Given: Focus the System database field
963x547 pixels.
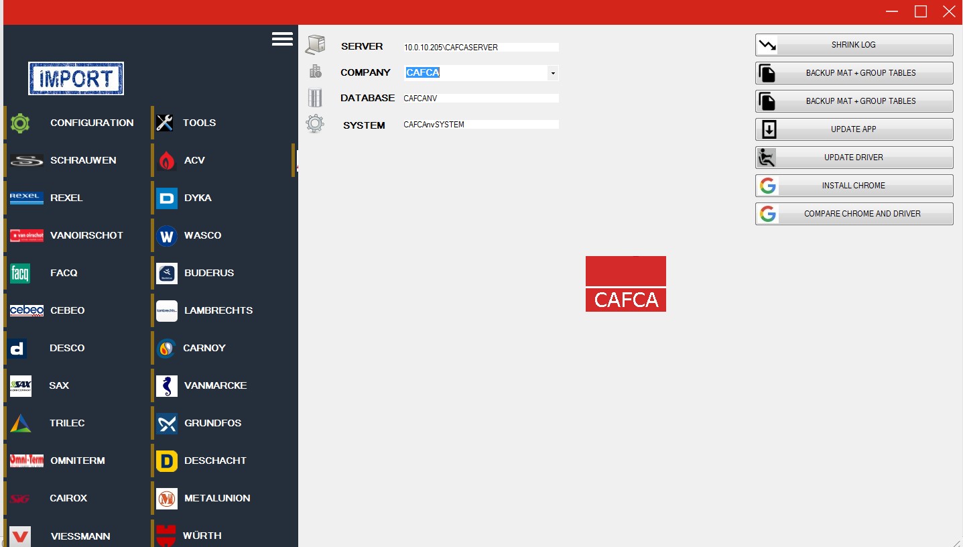Looking at the screenshot, I should coord(480,124).
